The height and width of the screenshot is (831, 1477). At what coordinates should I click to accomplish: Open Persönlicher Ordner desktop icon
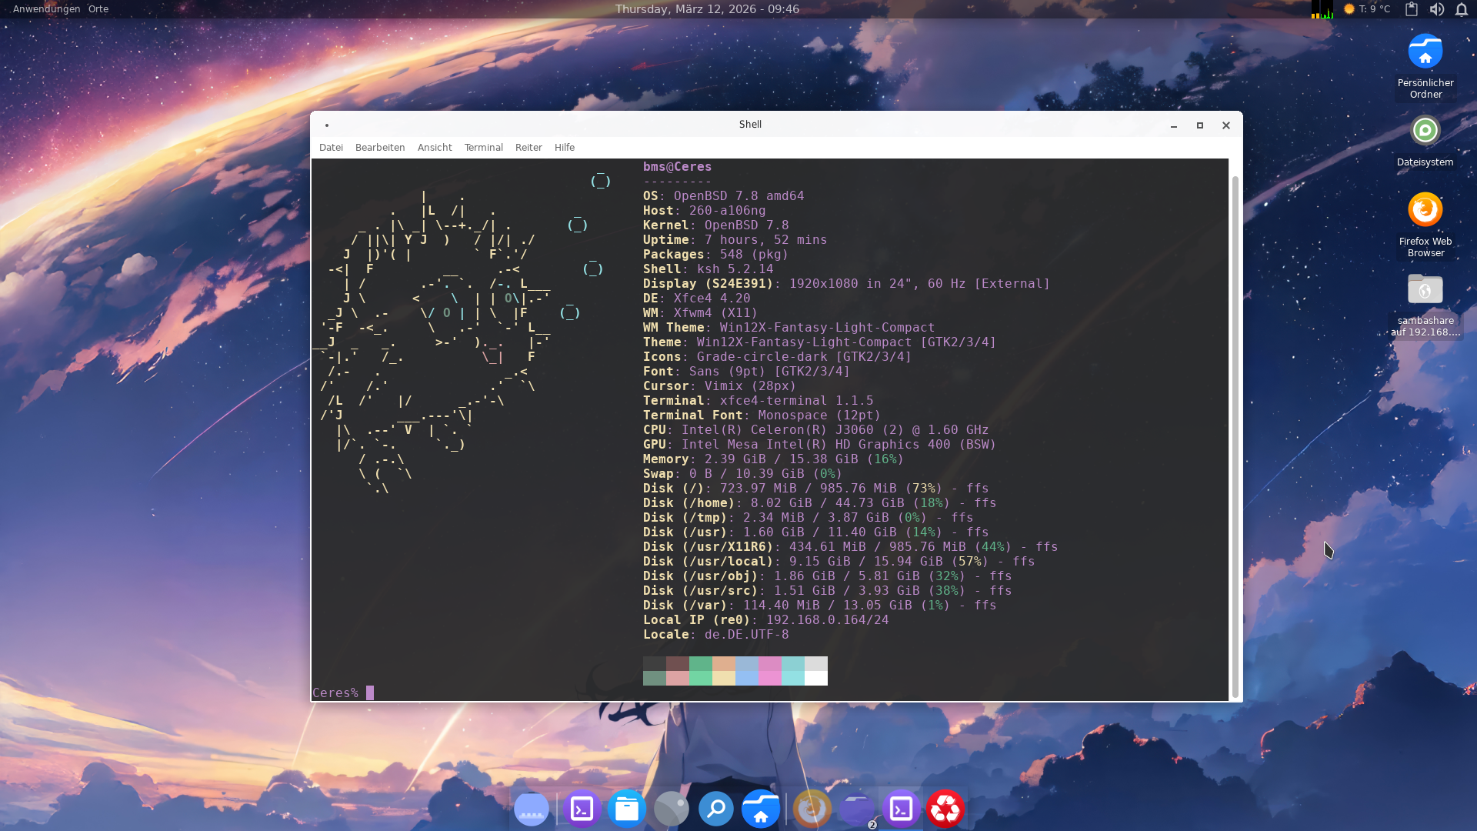[x=1425, y=52]
